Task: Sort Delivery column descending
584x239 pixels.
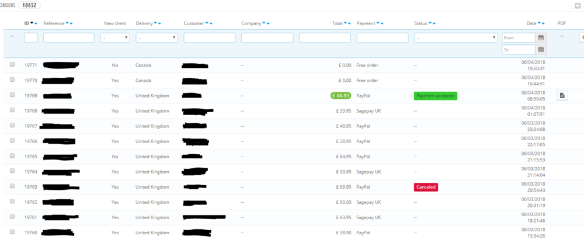Action: tap(155, 23)
